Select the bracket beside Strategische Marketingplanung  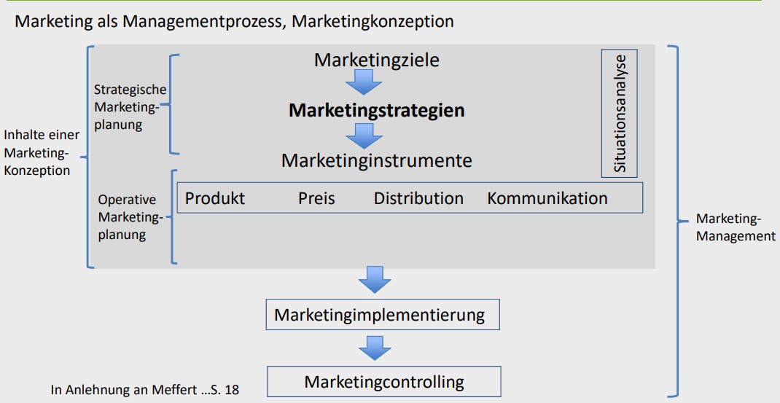pos(173,104)
